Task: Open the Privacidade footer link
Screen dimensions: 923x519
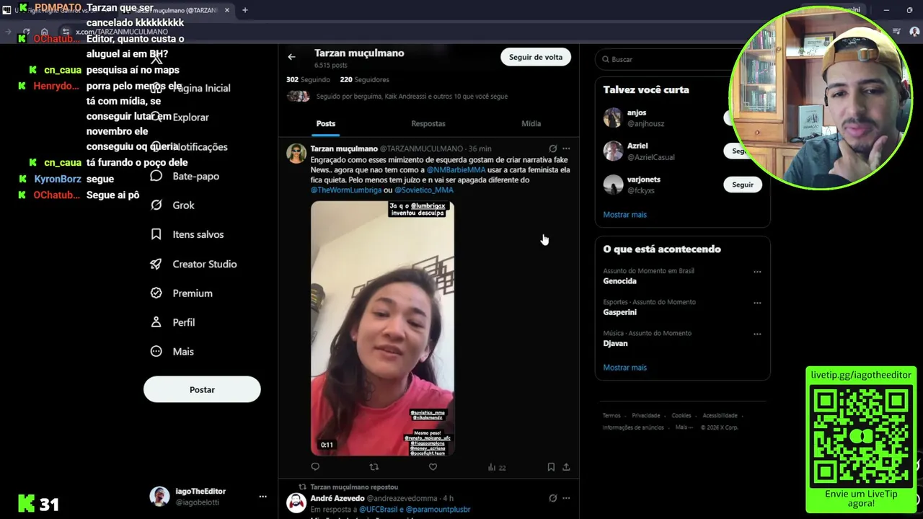Action: point(646,416)
